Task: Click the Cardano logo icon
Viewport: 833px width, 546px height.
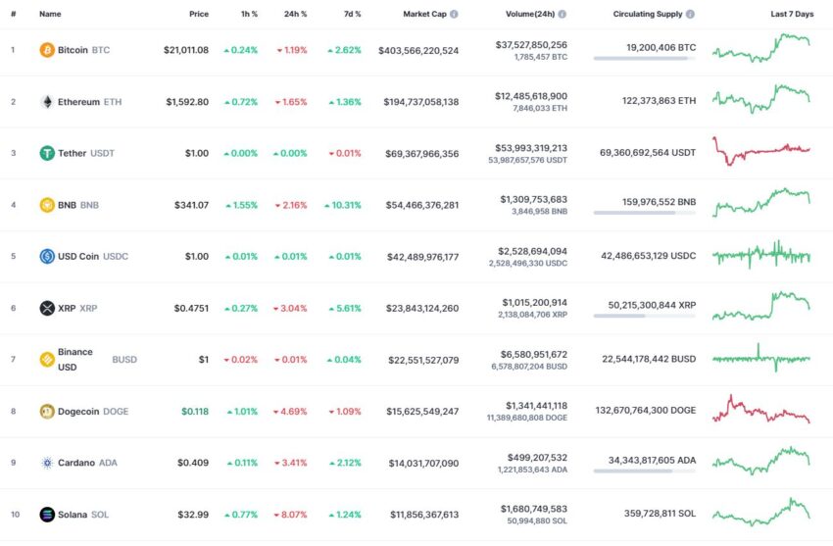Action: click(47, 463)
